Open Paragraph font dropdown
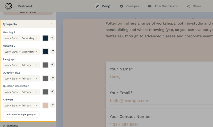The width and height of the screenshot is (213, 127). [21, 65]
